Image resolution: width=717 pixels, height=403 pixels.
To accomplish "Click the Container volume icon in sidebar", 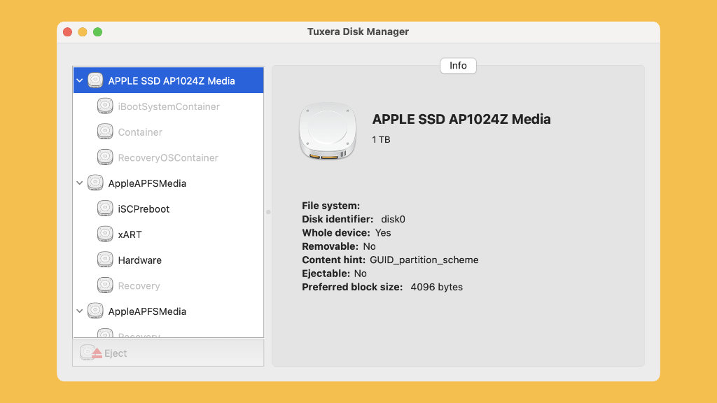I will (105, 132).
